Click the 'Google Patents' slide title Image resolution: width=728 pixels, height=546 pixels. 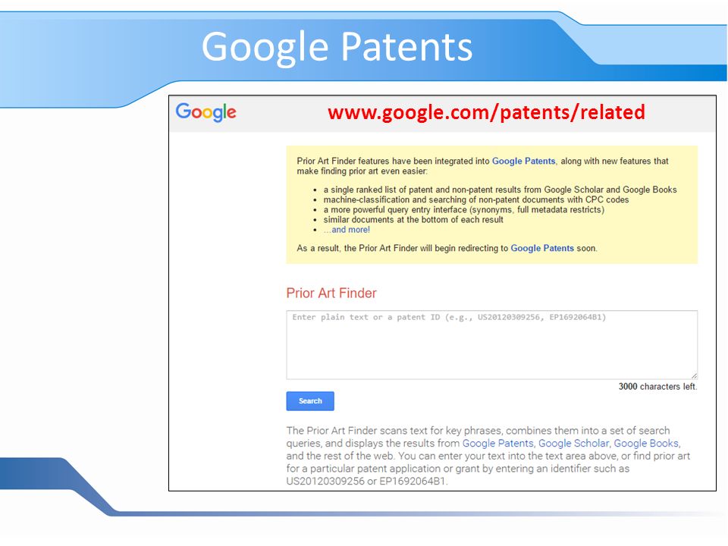[x=337, y=46]
